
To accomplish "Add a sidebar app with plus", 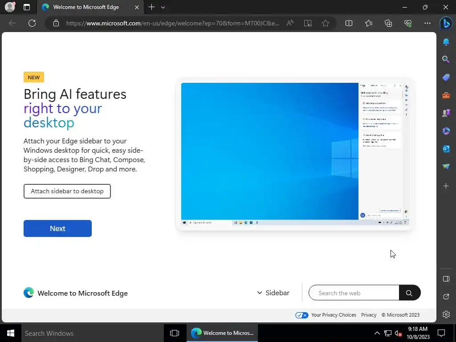I will point(446,186).
